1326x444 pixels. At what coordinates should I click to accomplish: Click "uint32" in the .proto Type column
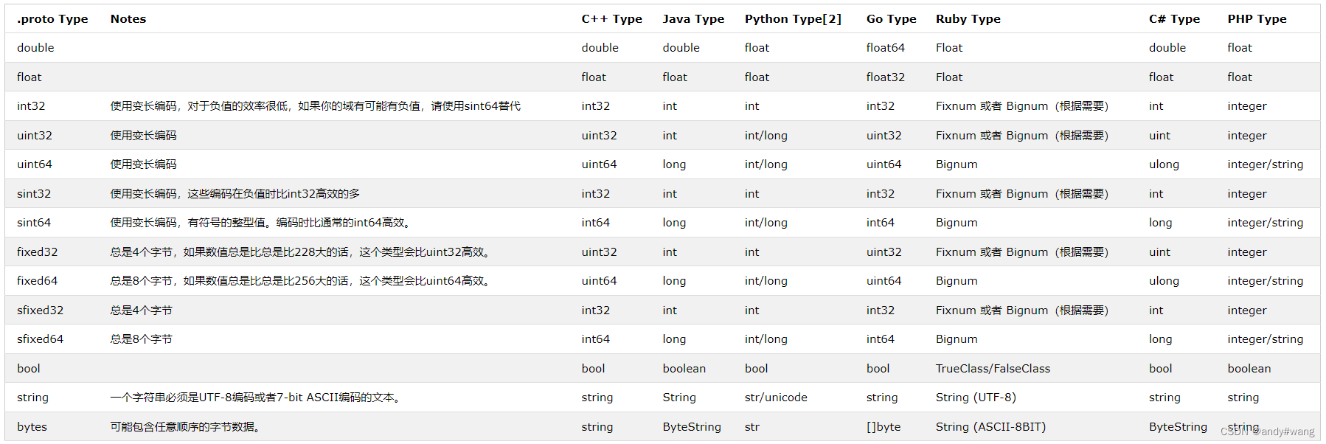[x=35, y=136]
